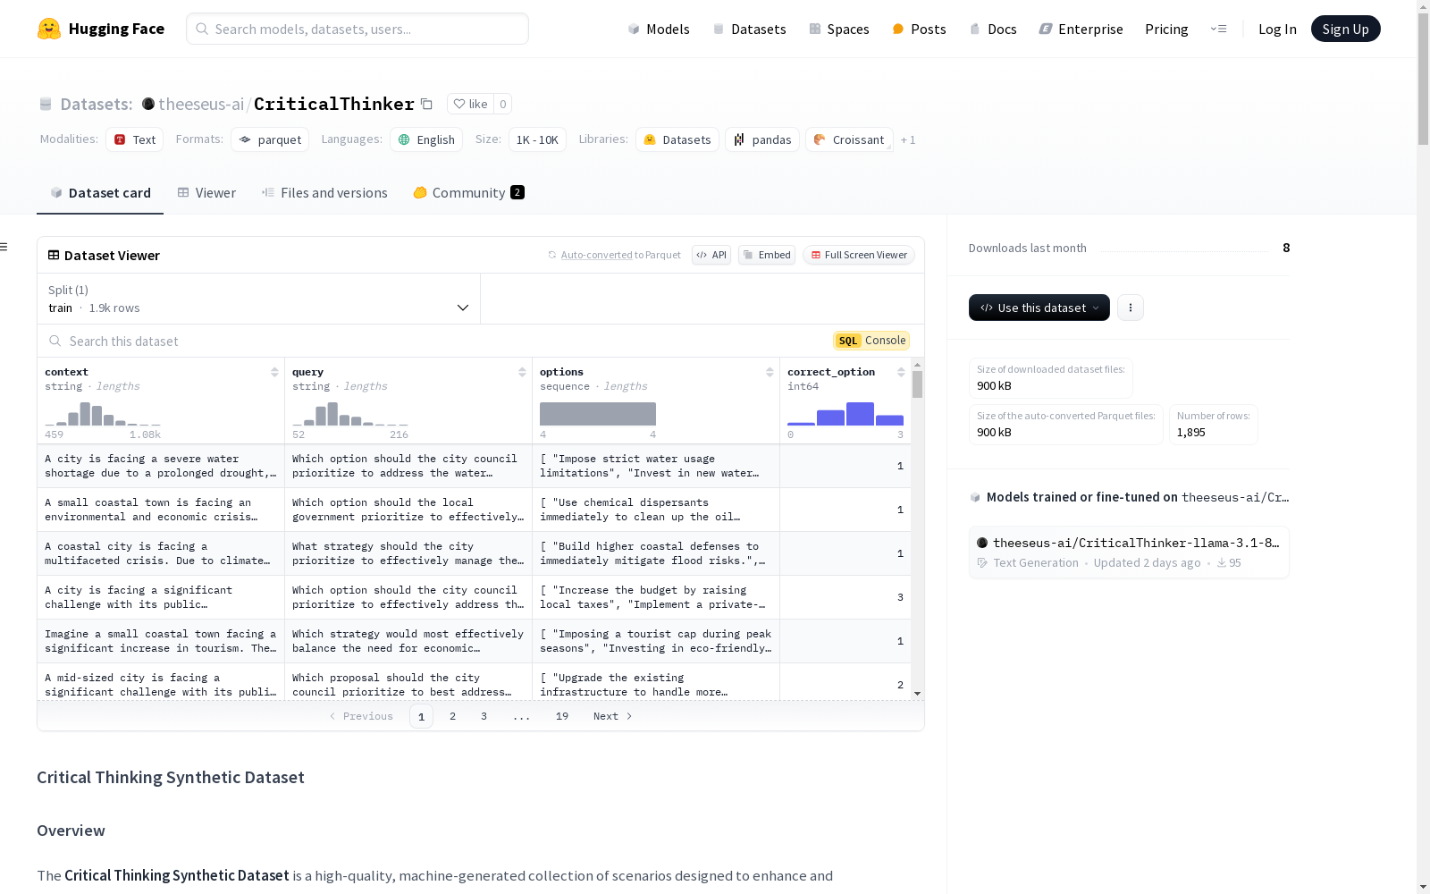Open the three-dot options menu beside Use this dataset
This screenshot has height=894, width=1430.
tap(1131, 308)
